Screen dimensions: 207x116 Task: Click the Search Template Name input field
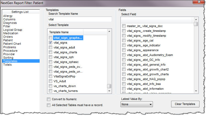coord(80,19)
